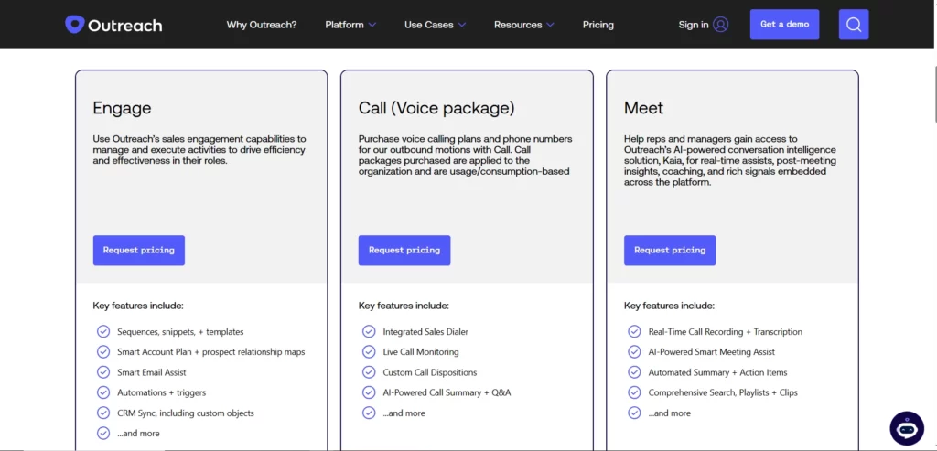Click the Engage card heading
The width and height of the screenshot is (937, 451).
[x=122, y=108]
